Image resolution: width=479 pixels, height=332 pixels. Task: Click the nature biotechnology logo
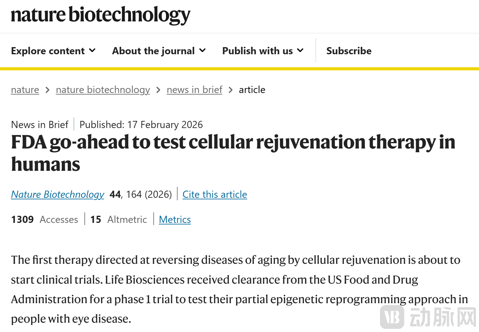(101, 15)
